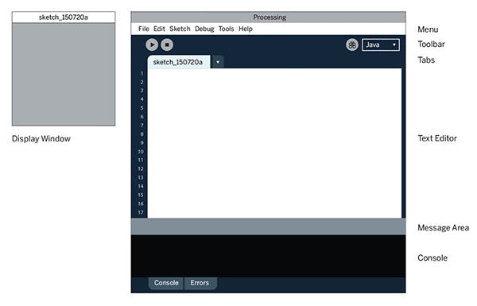Click the gray message area bar
Image resolution: width=477 pixels, height=306 pixels.
[269, 227]
